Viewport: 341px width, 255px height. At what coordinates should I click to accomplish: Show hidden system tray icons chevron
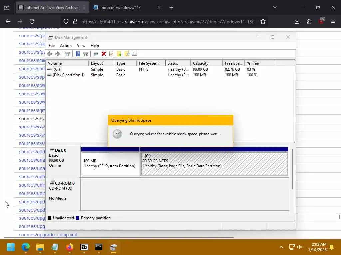click(x=281, y=247)
